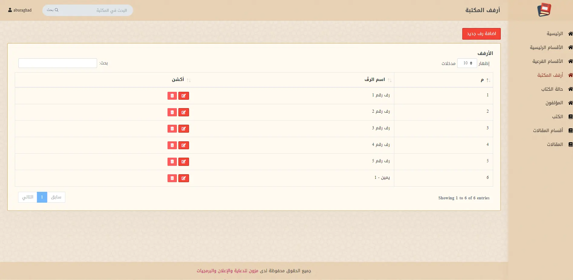The image size is (573, 280).
Task: Click the user icon beside aburaghad
Action: pos(10,10)
